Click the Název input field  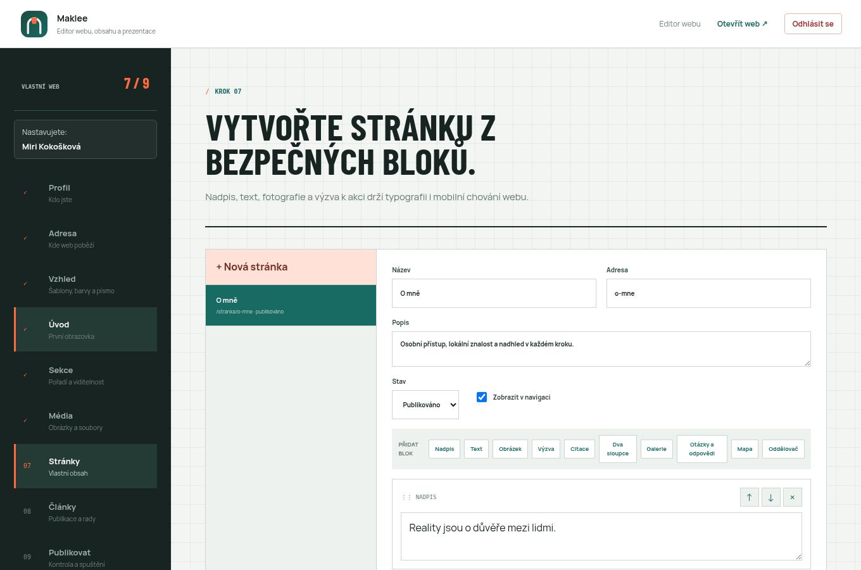[x=494, y=293]
